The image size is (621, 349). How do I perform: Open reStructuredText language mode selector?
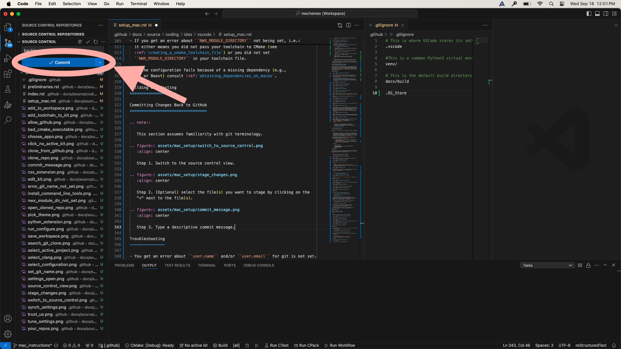591,345
